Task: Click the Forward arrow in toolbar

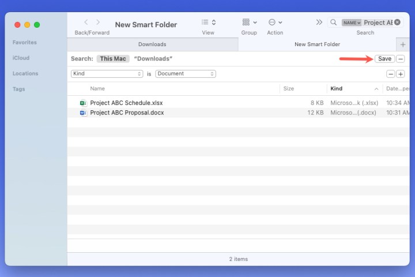Action: point(98,23)
